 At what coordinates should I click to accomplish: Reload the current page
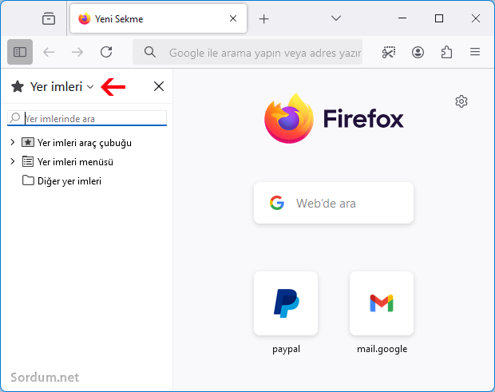click(106, 52)
